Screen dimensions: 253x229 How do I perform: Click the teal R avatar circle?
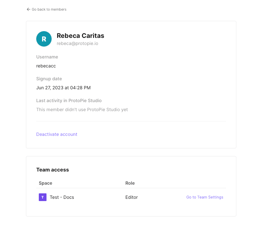(x=44, y=39)
